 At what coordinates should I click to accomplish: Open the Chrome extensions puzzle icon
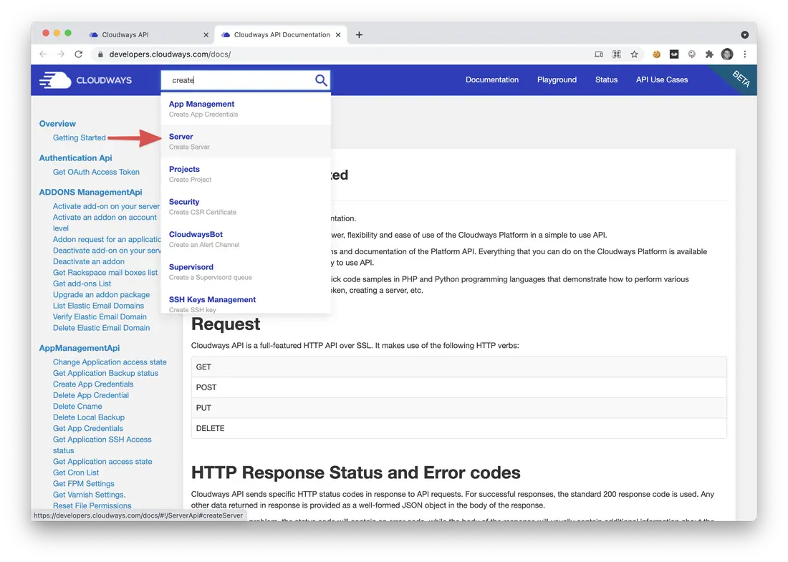(709, 54)
